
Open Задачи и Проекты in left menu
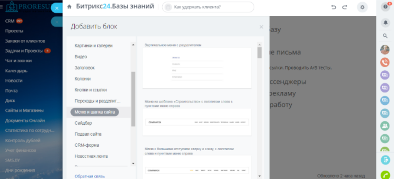tap(24, 51)
